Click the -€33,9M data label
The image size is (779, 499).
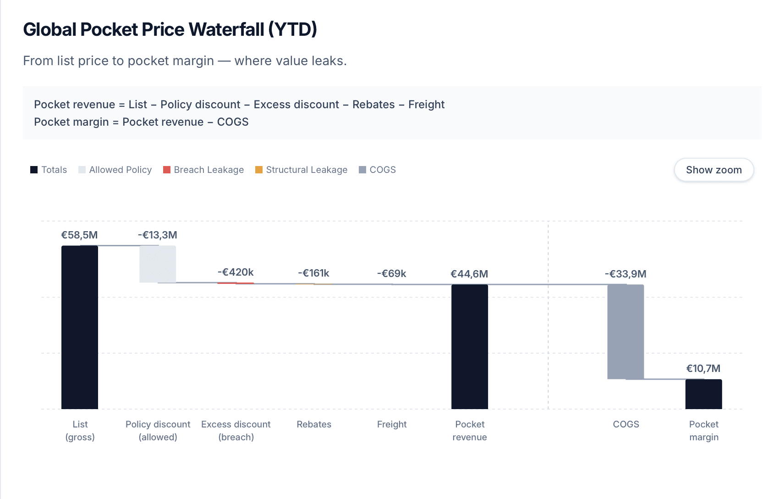(x=625, y=274)
